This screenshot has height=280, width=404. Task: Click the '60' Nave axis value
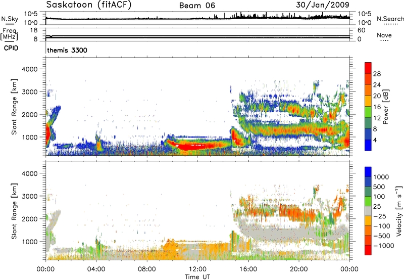coord(361,30)
